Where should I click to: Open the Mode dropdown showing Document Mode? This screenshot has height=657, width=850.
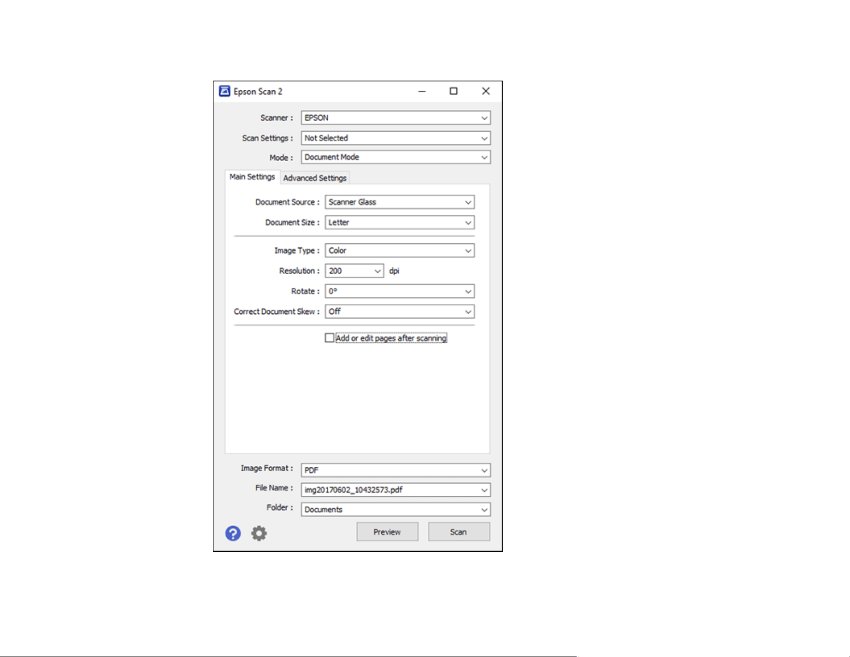pyautogui.click(x=396, y=157)
